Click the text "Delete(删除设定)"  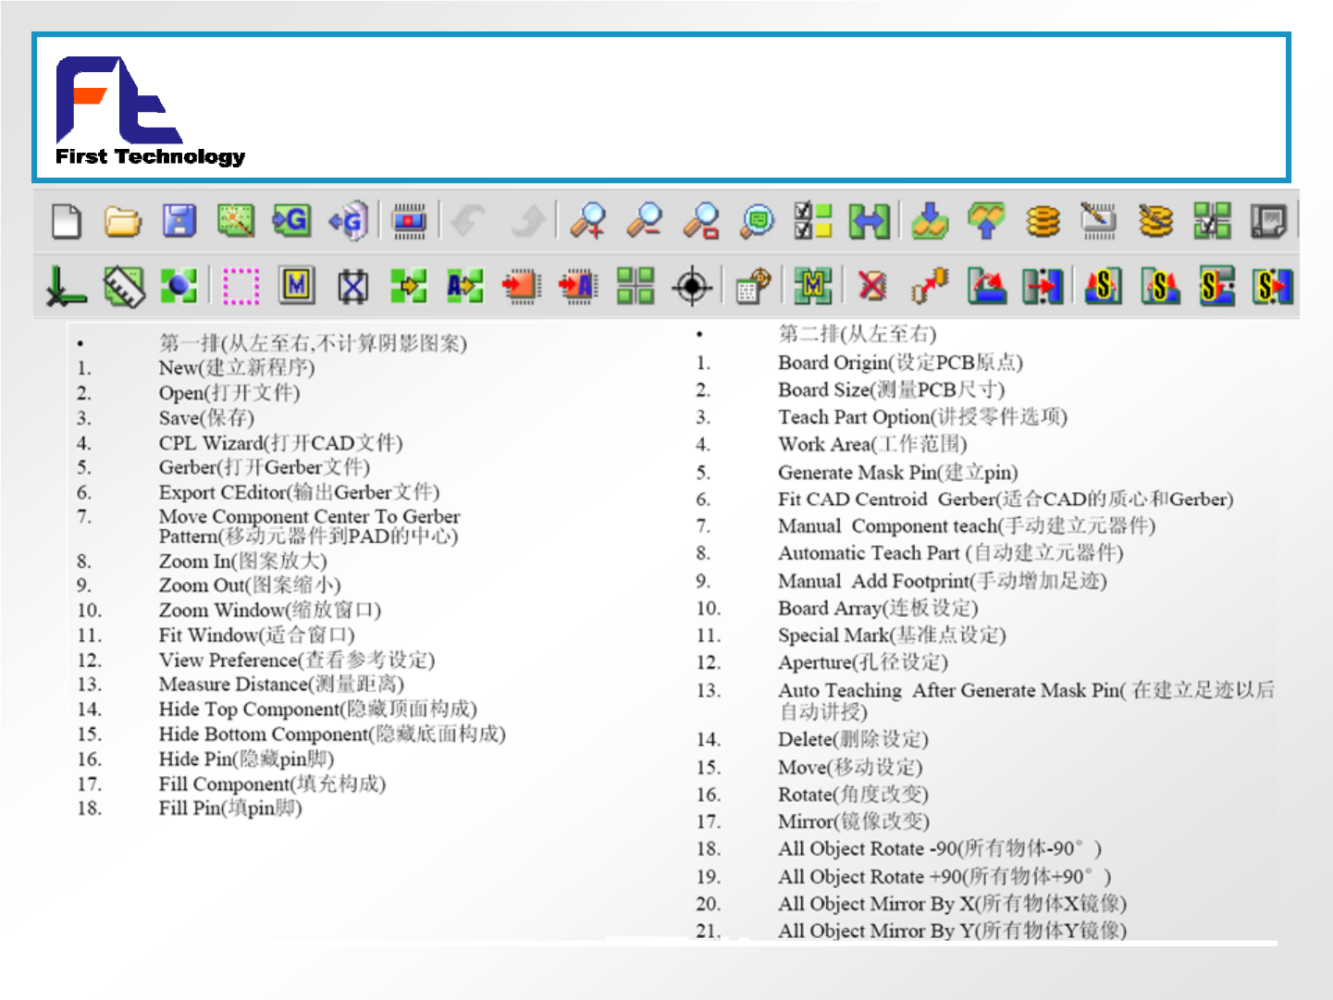pos(853,740)
